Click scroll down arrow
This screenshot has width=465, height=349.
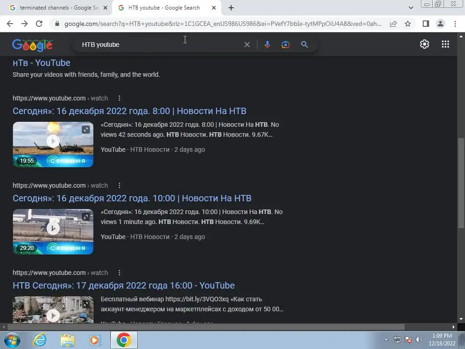pyautogui.click(x=461, y=319)
